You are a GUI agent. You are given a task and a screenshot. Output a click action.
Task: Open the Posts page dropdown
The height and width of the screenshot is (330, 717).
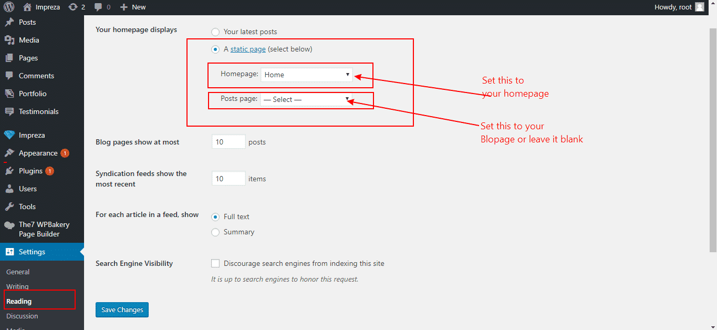[307, 99]
